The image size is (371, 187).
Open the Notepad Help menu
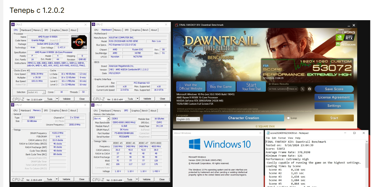[298, 138]
